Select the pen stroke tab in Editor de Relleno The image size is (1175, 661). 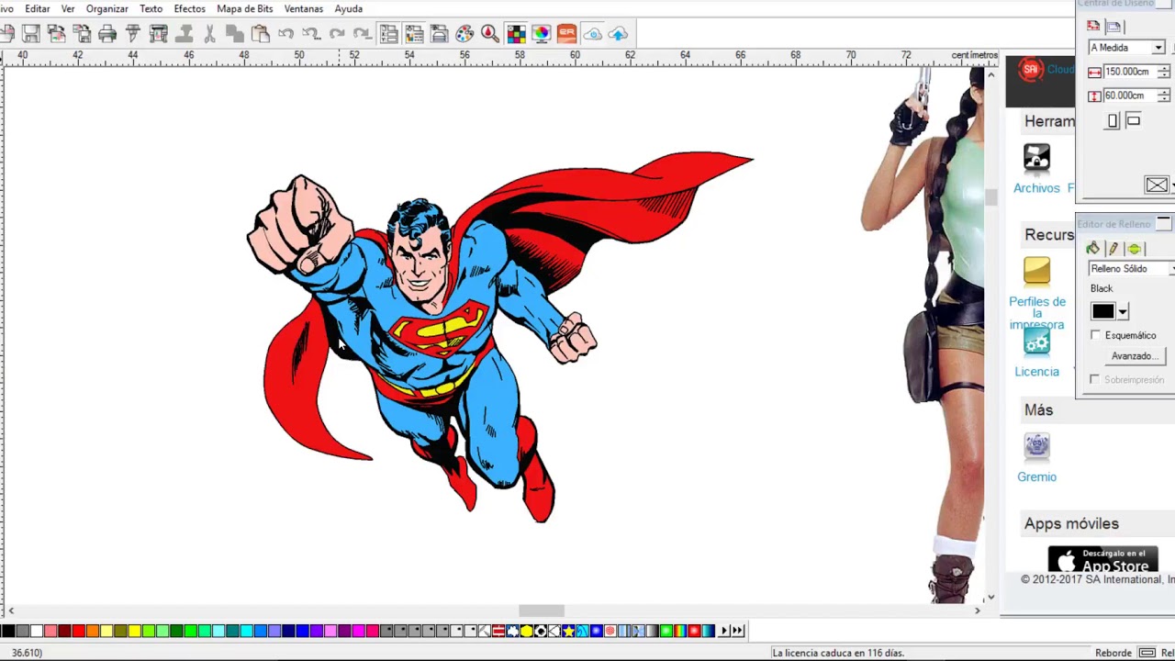[x=1113, y=249]
